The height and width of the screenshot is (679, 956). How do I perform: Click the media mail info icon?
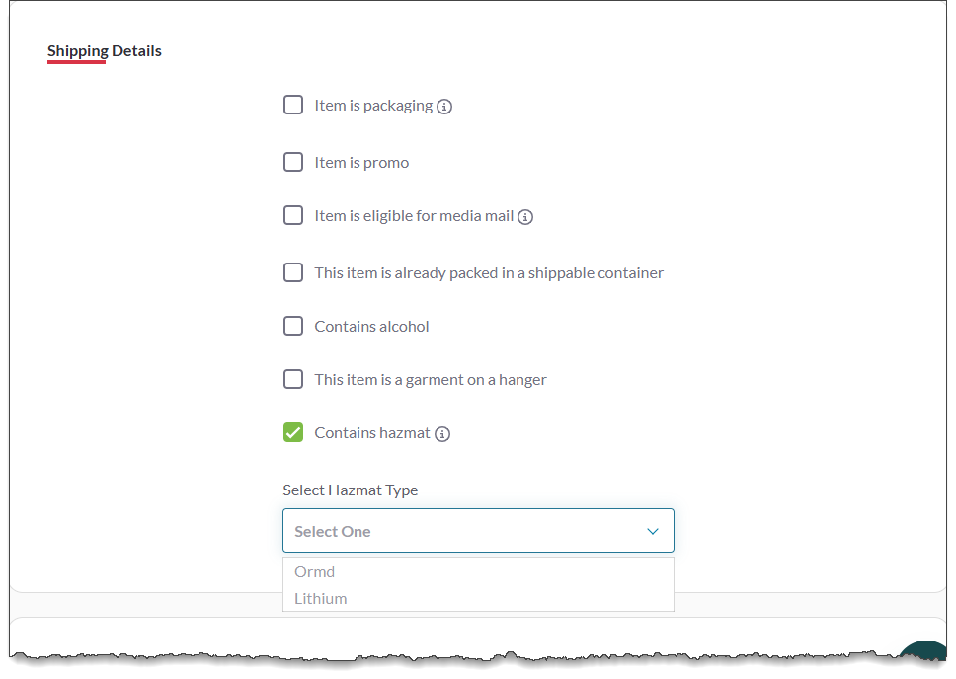(x=525, y=217)
